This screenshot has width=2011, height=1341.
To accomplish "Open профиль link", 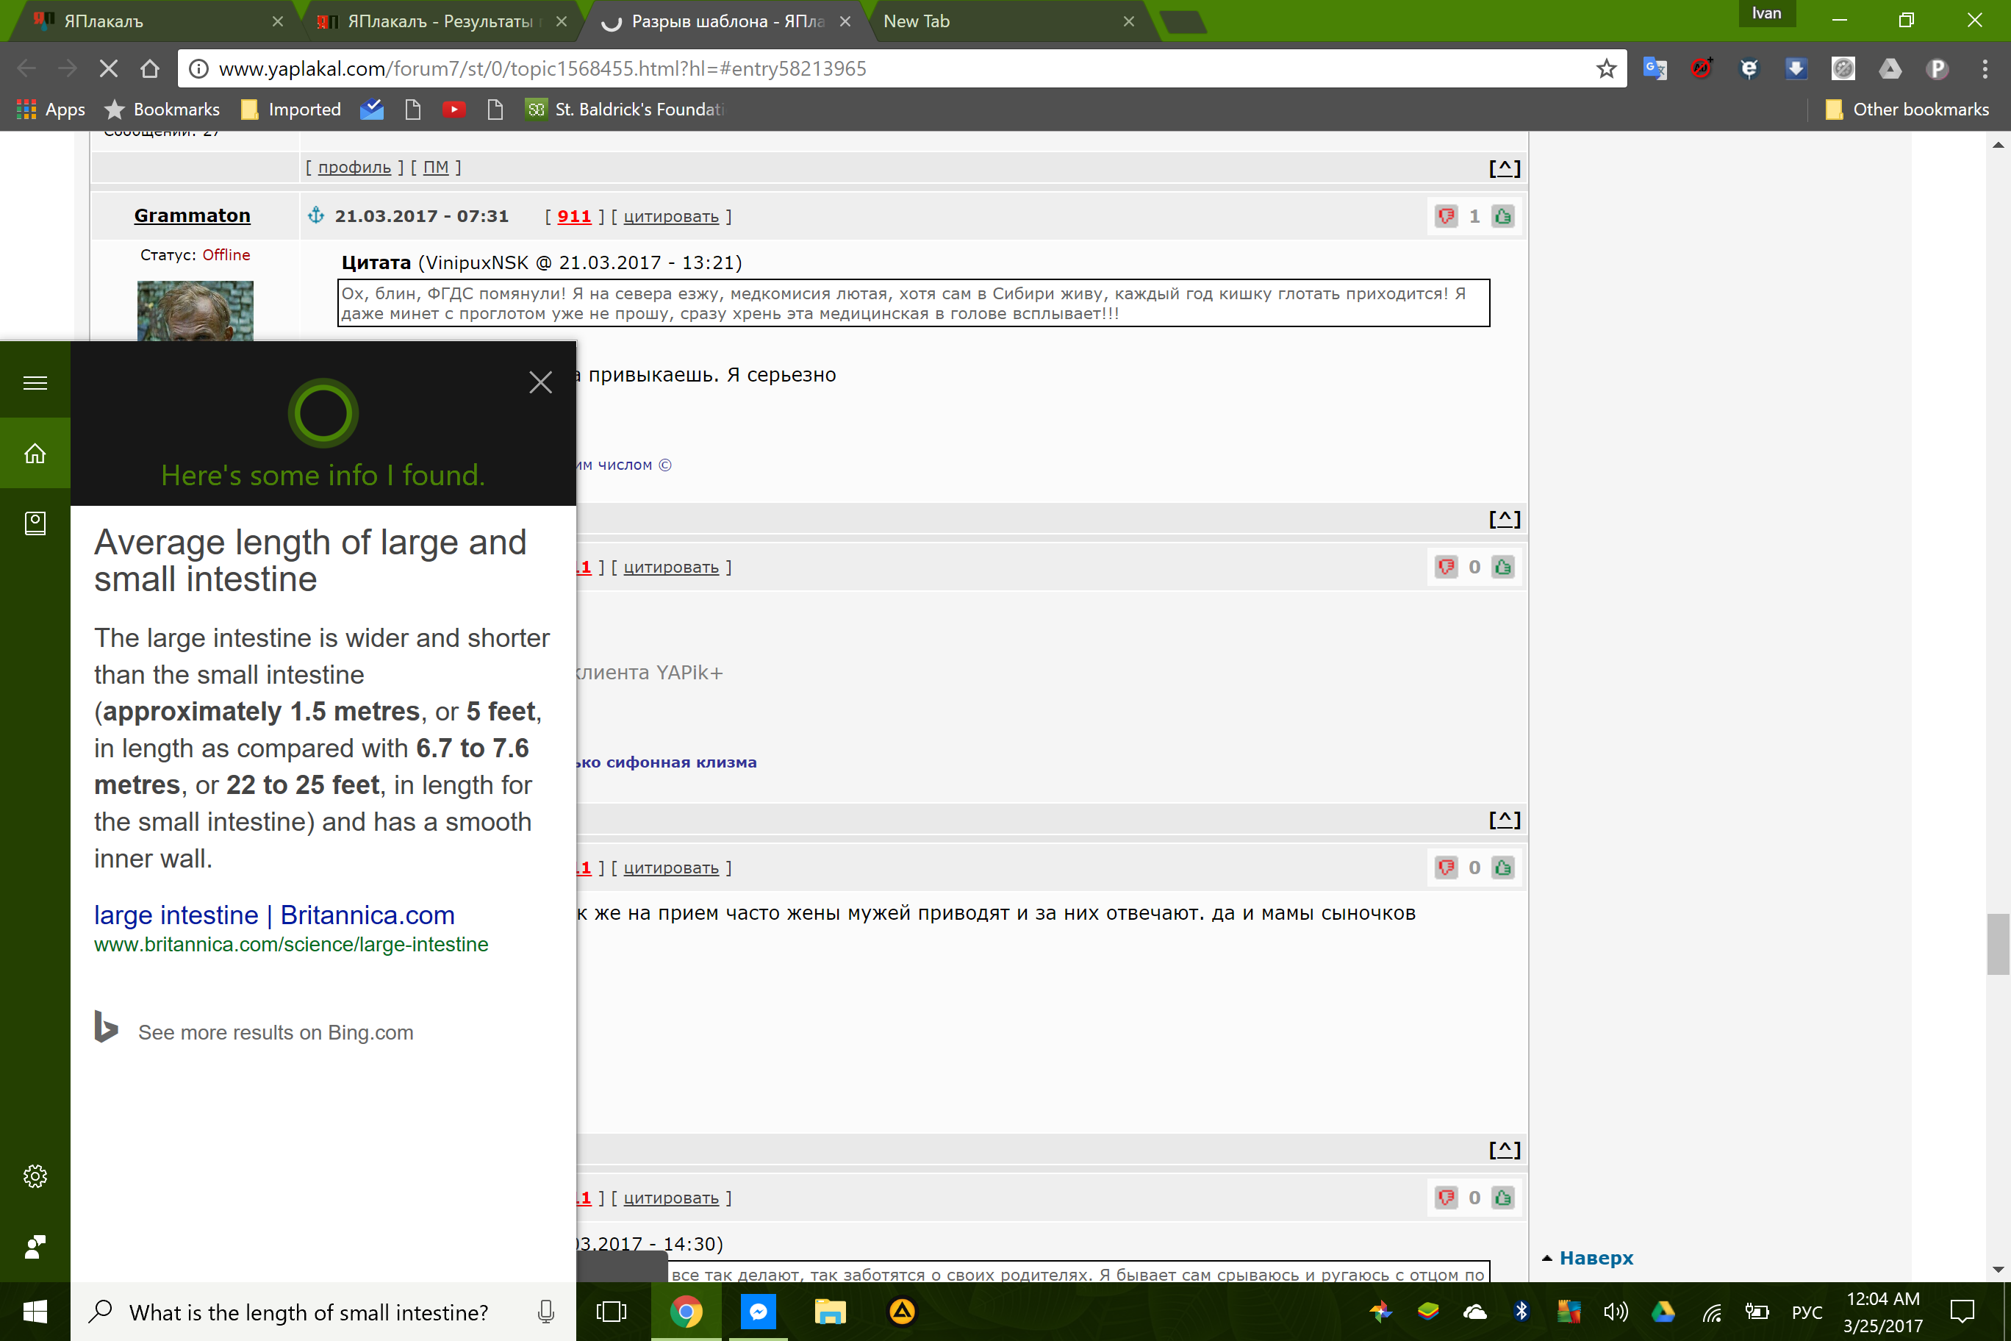I will coord(354,167).
